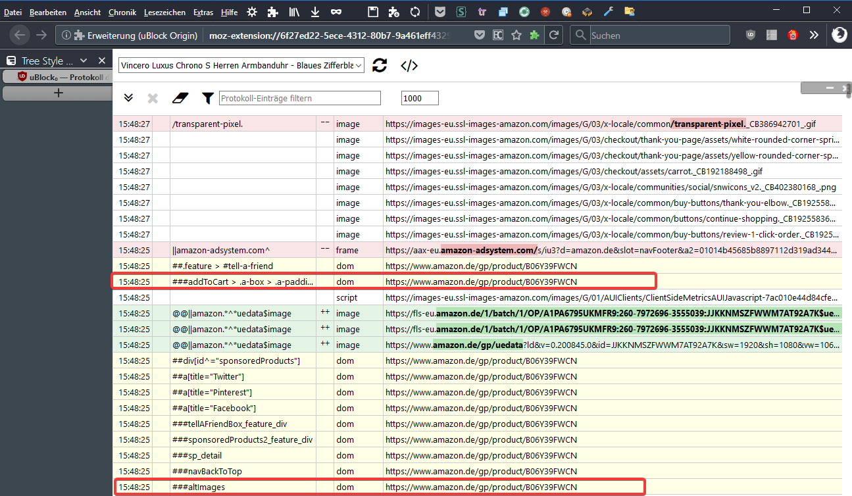852x496 pixels.
Task: Open the Lesezeichen menu
Action: pos(165,12)
